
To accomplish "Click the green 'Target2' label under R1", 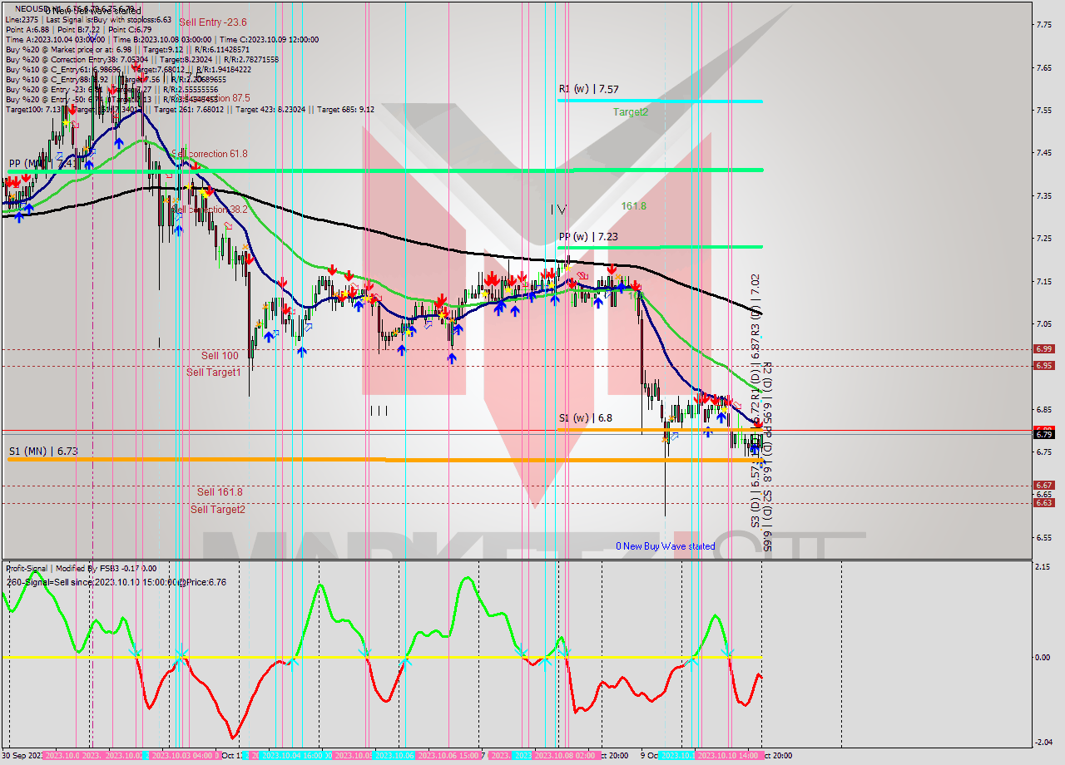I will coord(631,111).
